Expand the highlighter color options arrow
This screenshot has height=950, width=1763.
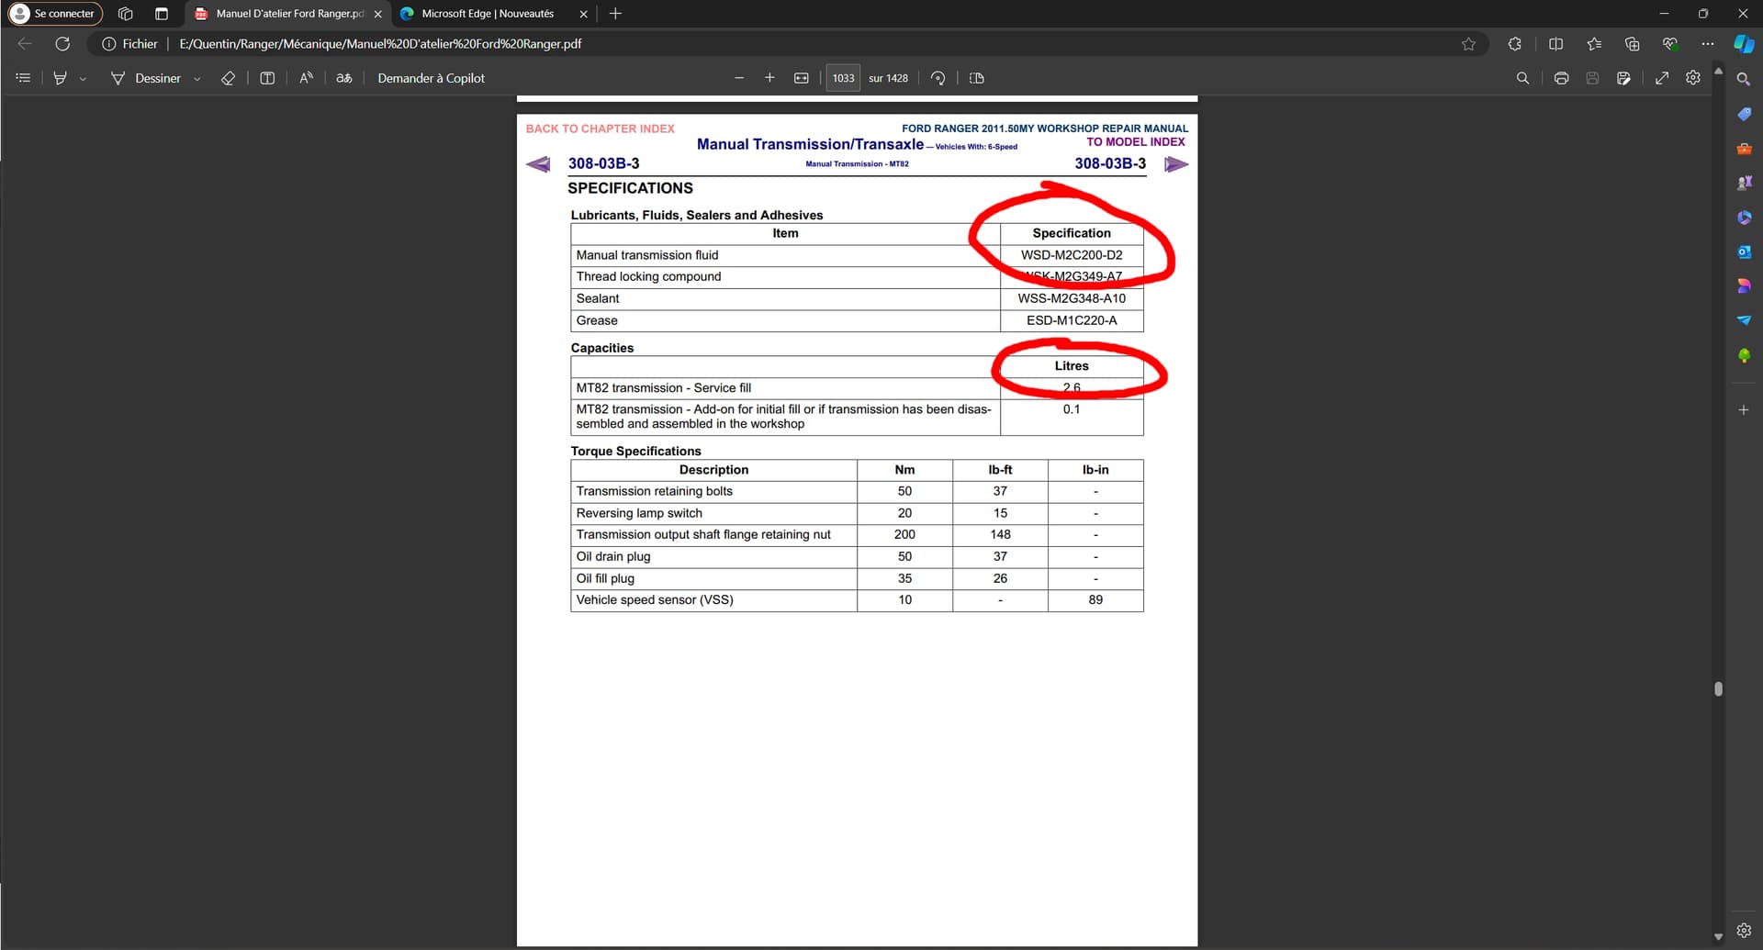pyautogui.click(x=83, y=79)
